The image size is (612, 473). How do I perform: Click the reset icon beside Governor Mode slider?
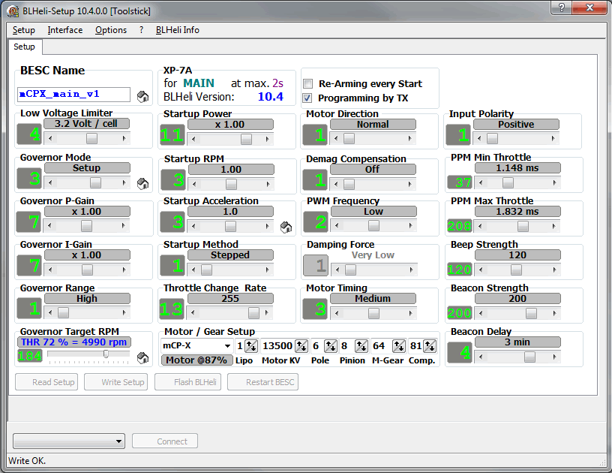click(142, 184)
